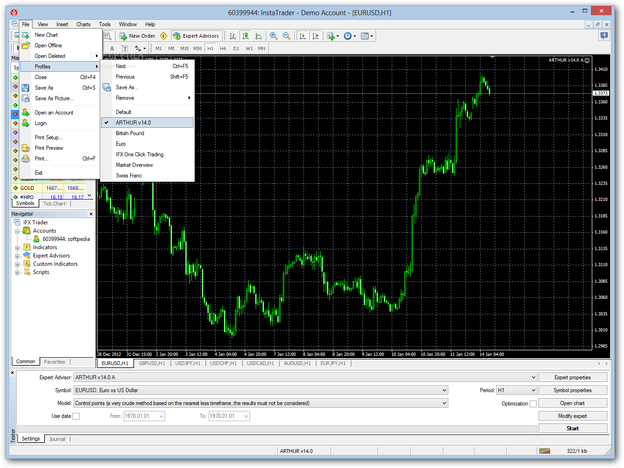Select the British Pound profile
This screenshot has height=468, width=624.
147,133
